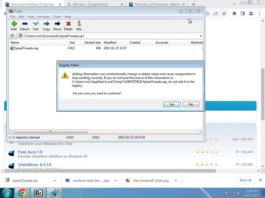Open the 7-Zip View menu

click(31, 17)
